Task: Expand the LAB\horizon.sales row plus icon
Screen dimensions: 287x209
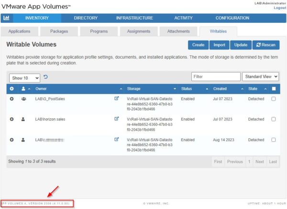Action: (11, 119)
